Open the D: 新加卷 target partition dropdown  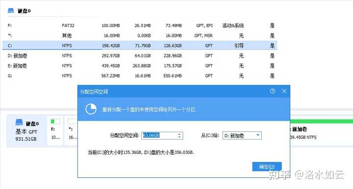[x=242, y=136]
